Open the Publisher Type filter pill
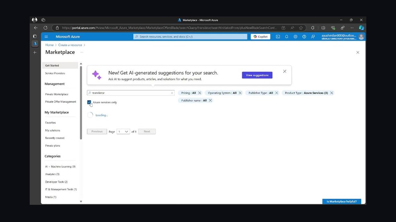This screenshot has height=222, width=396. coord(261,93)
